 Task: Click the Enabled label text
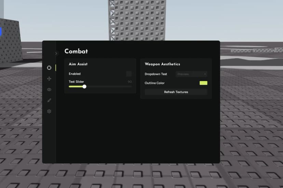point(75,74)
